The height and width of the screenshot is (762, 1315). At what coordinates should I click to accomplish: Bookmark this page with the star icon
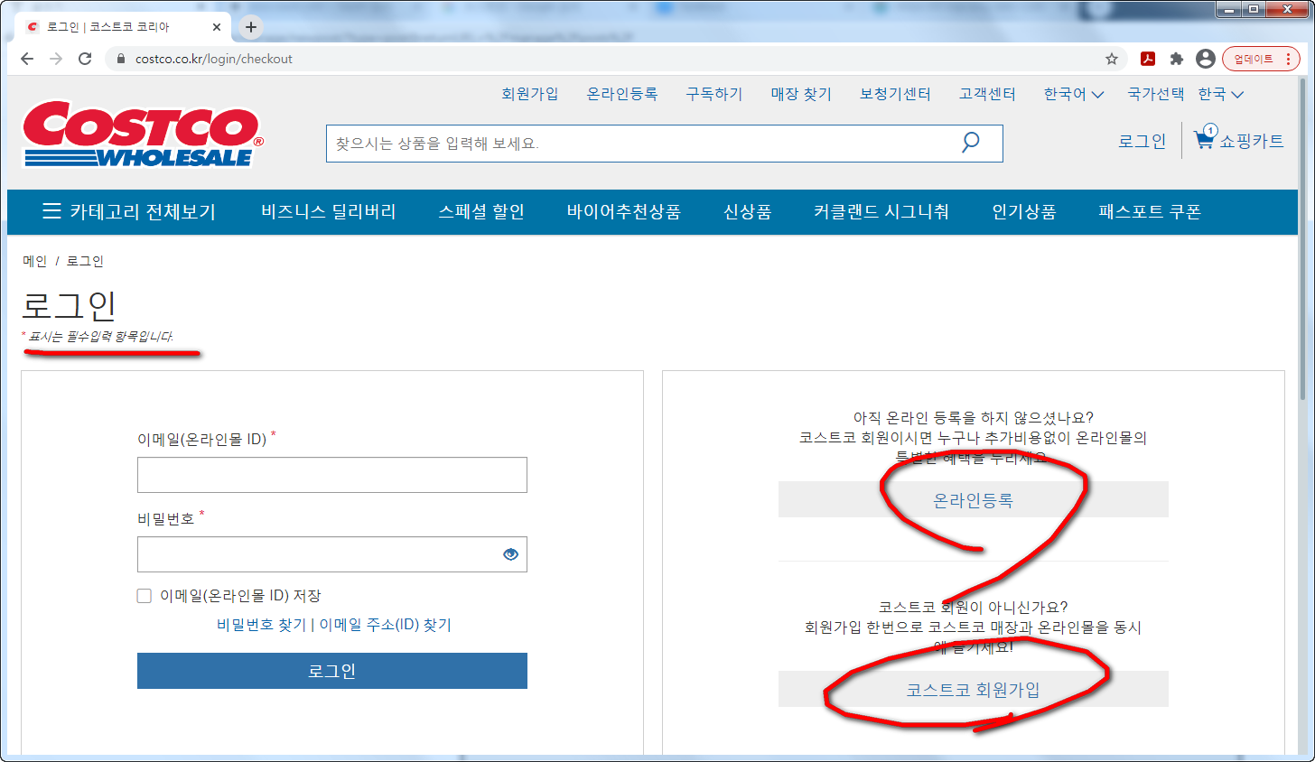1112,59
